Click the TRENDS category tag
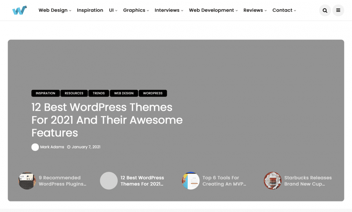The image size is (352, 212). click(99, 93)
